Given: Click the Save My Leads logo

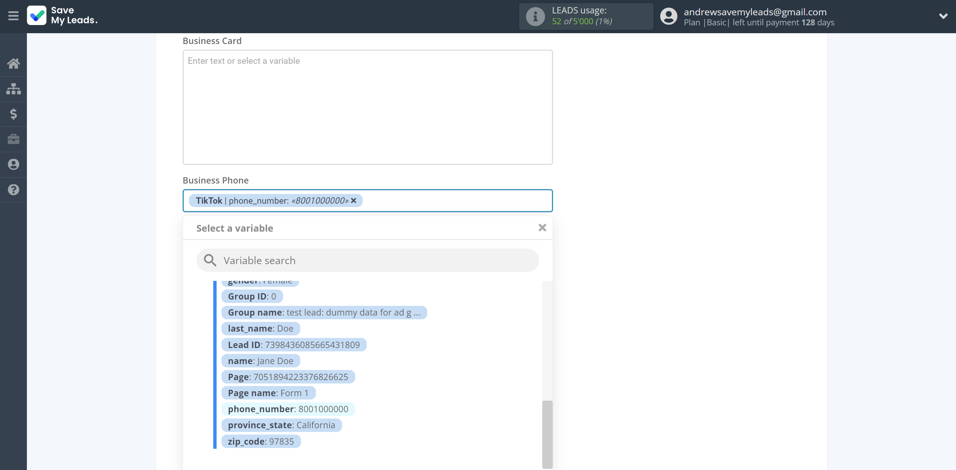Looking at the screenshot, I should (62, 16).
